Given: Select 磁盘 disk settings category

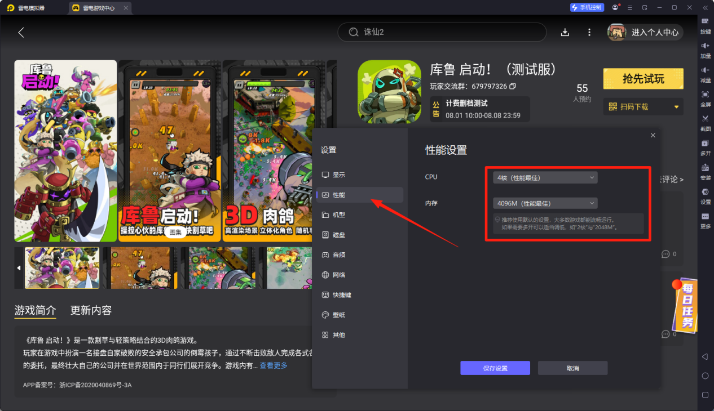Looking at the screenshot, I should pyautogui.click(x=360, y=235).
